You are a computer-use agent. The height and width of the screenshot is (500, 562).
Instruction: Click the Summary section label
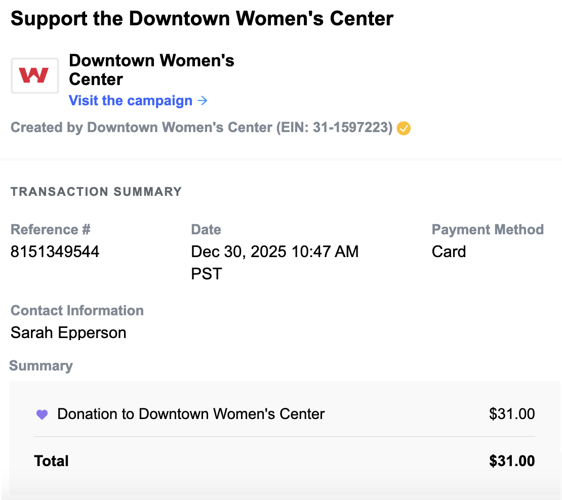[x=41, y=366]
